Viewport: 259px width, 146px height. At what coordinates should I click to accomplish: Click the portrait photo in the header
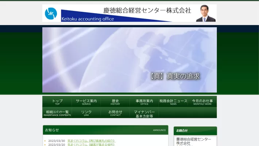206,14
